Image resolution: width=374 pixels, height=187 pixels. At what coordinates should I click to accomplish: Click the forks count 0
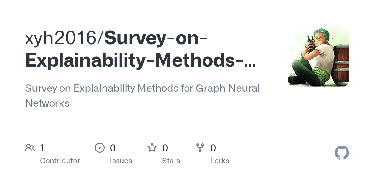tap(213, 148)
